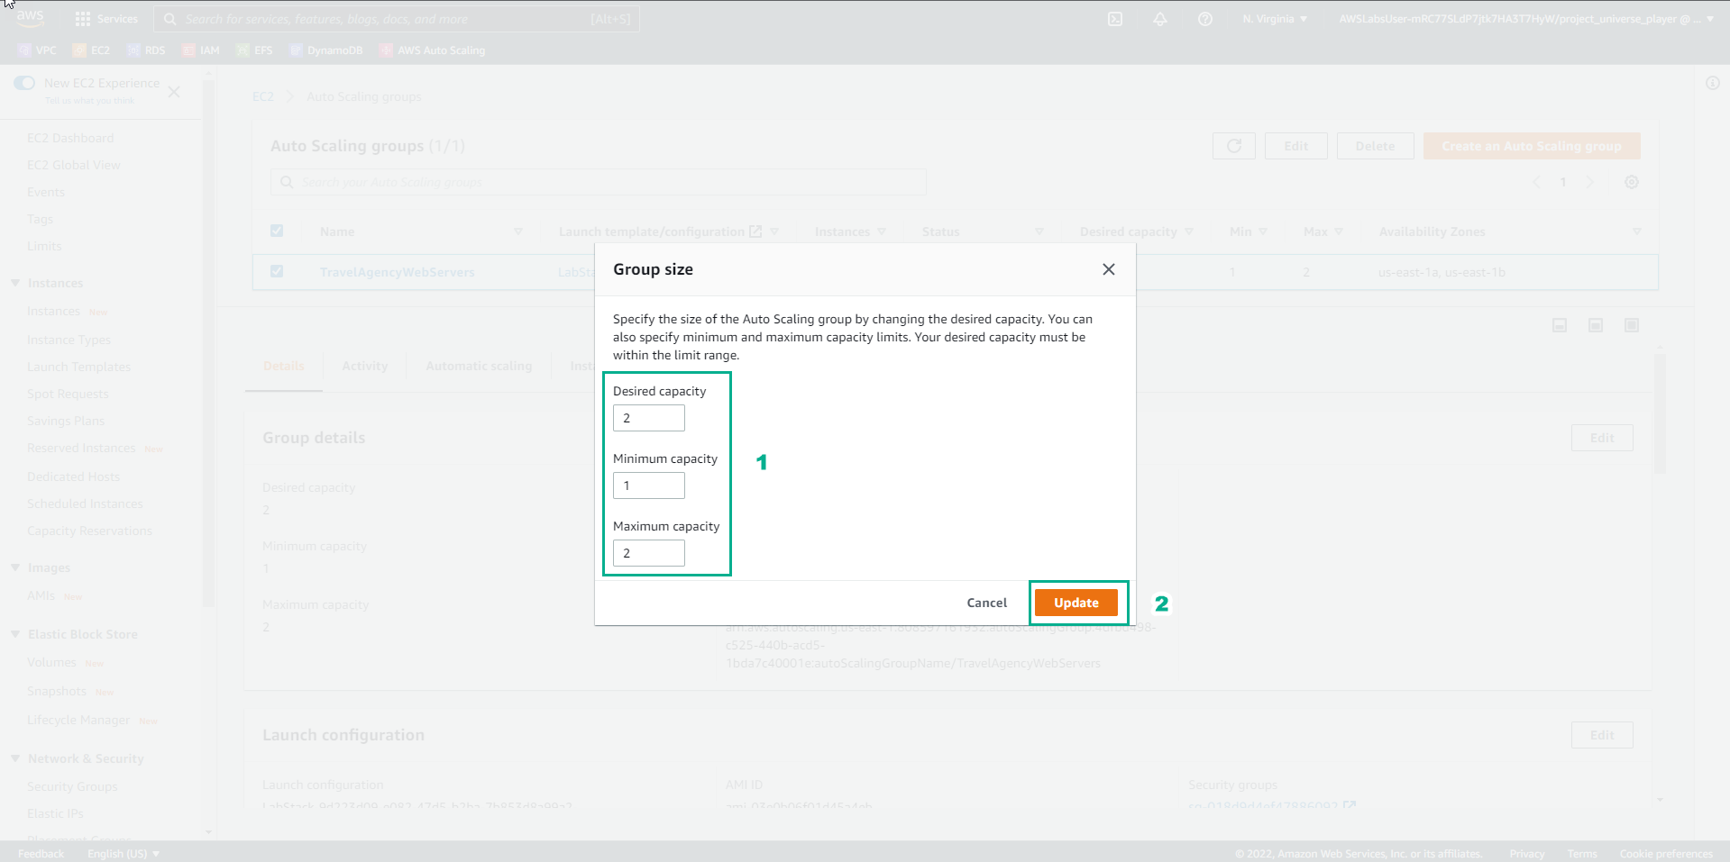Open DynamoDB shortcut in favorites bar
The image size is (1730, 862).
point(325,50)
